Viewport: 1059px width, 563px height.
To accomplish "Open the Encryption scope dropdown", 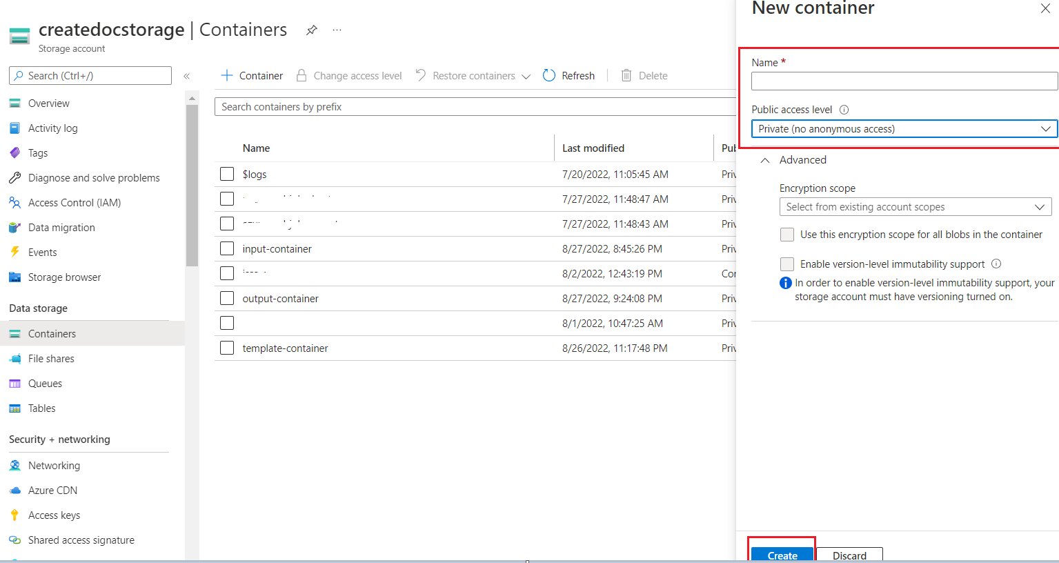I will tap(915, 207).
